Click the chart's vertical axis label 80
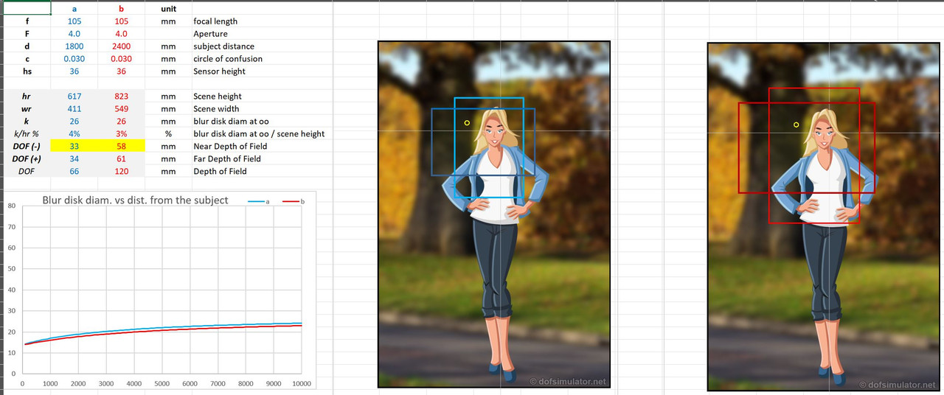944x395 pixels. click(11, 206)
